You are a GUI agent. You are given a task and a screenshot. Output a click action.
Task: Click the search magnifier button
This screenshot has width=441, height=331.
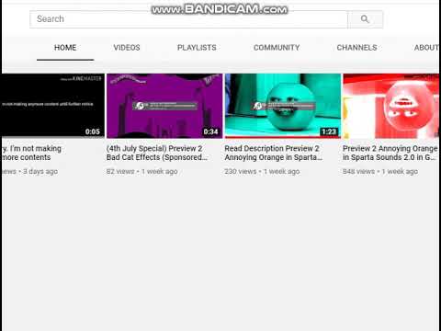click(365, 19)
